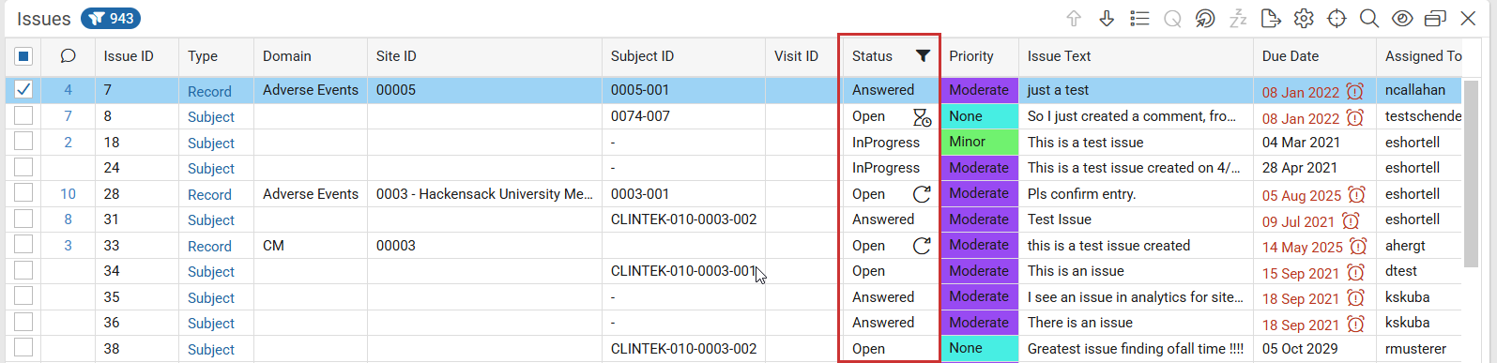This screenshot has height=363, width=1497.
Task: Click the overdue alarm icon for issue 36
Action: 1355,324
